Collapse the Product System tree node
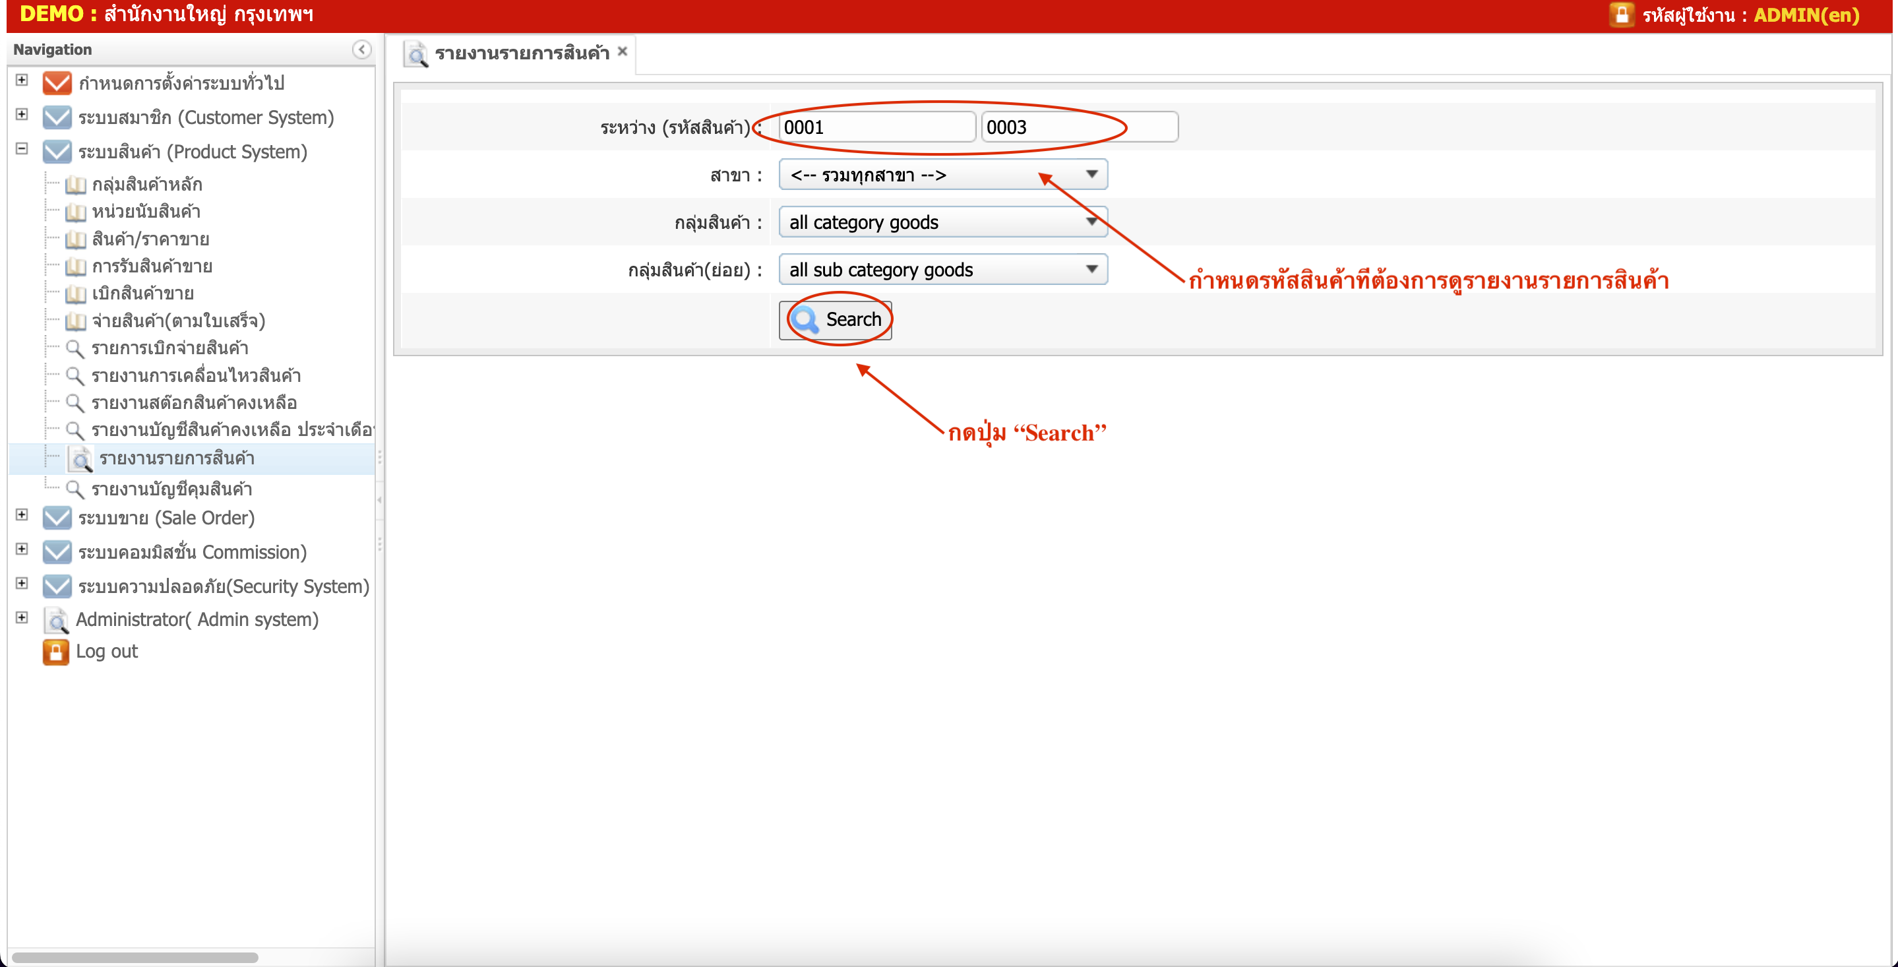Screen dimensions: 1898x967 [22, 149]
